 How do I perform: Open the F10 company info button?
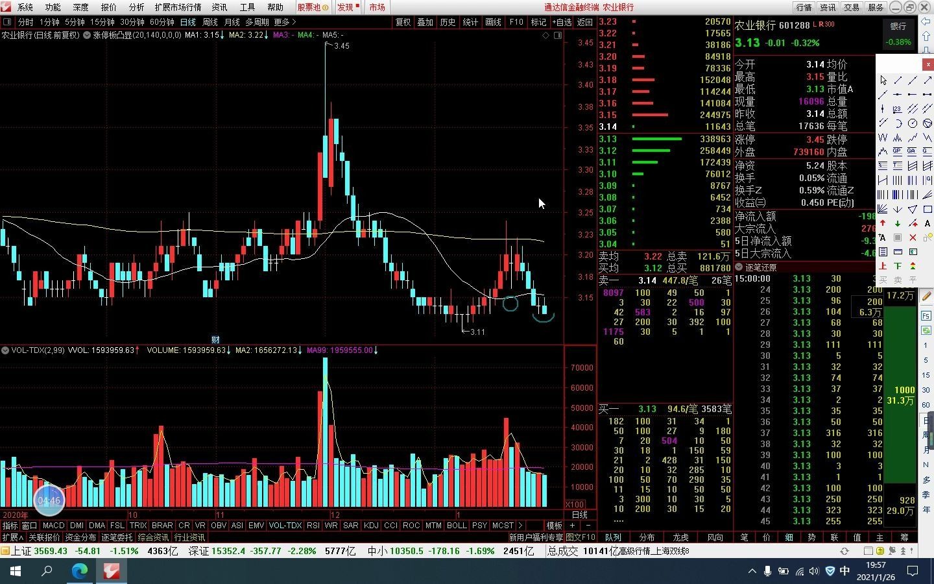[516, 22]
